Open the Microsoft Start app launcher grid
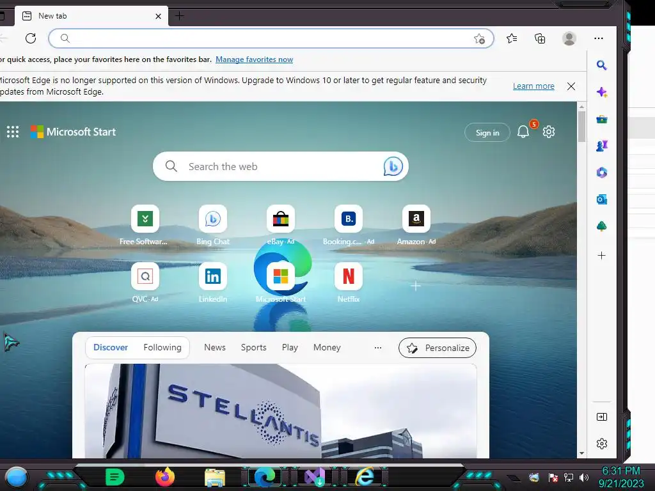The width and height of the screenshot is (655, 491). 13,132
